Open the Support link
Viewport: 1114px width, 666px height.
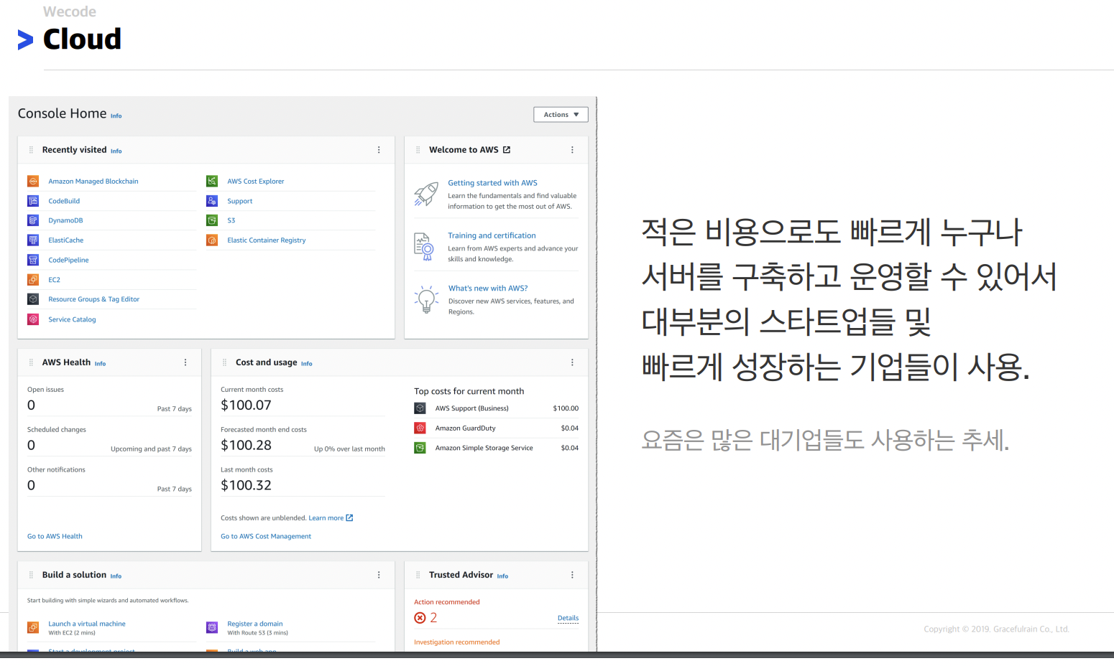point(240,201)
